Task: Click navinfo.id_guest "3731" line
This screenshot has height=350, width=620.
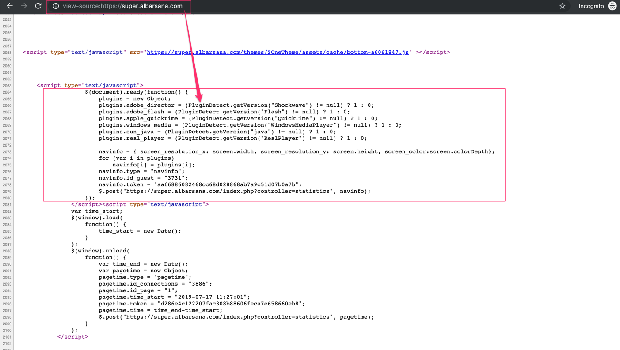Action: tap(143, 178)
